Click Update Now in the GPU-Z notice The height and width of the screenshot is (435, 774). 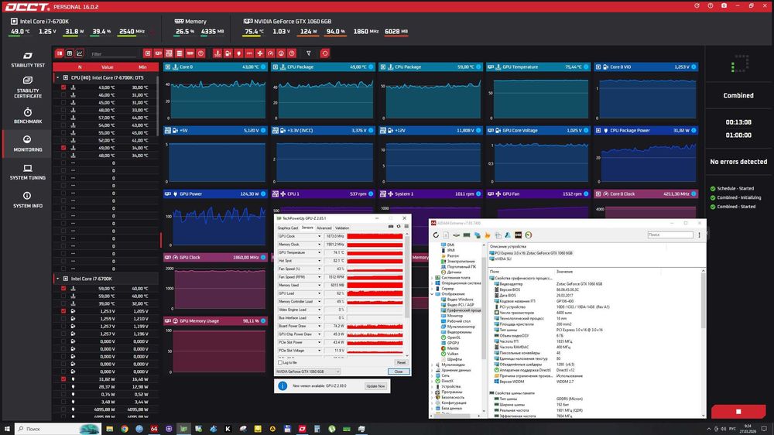375,386
